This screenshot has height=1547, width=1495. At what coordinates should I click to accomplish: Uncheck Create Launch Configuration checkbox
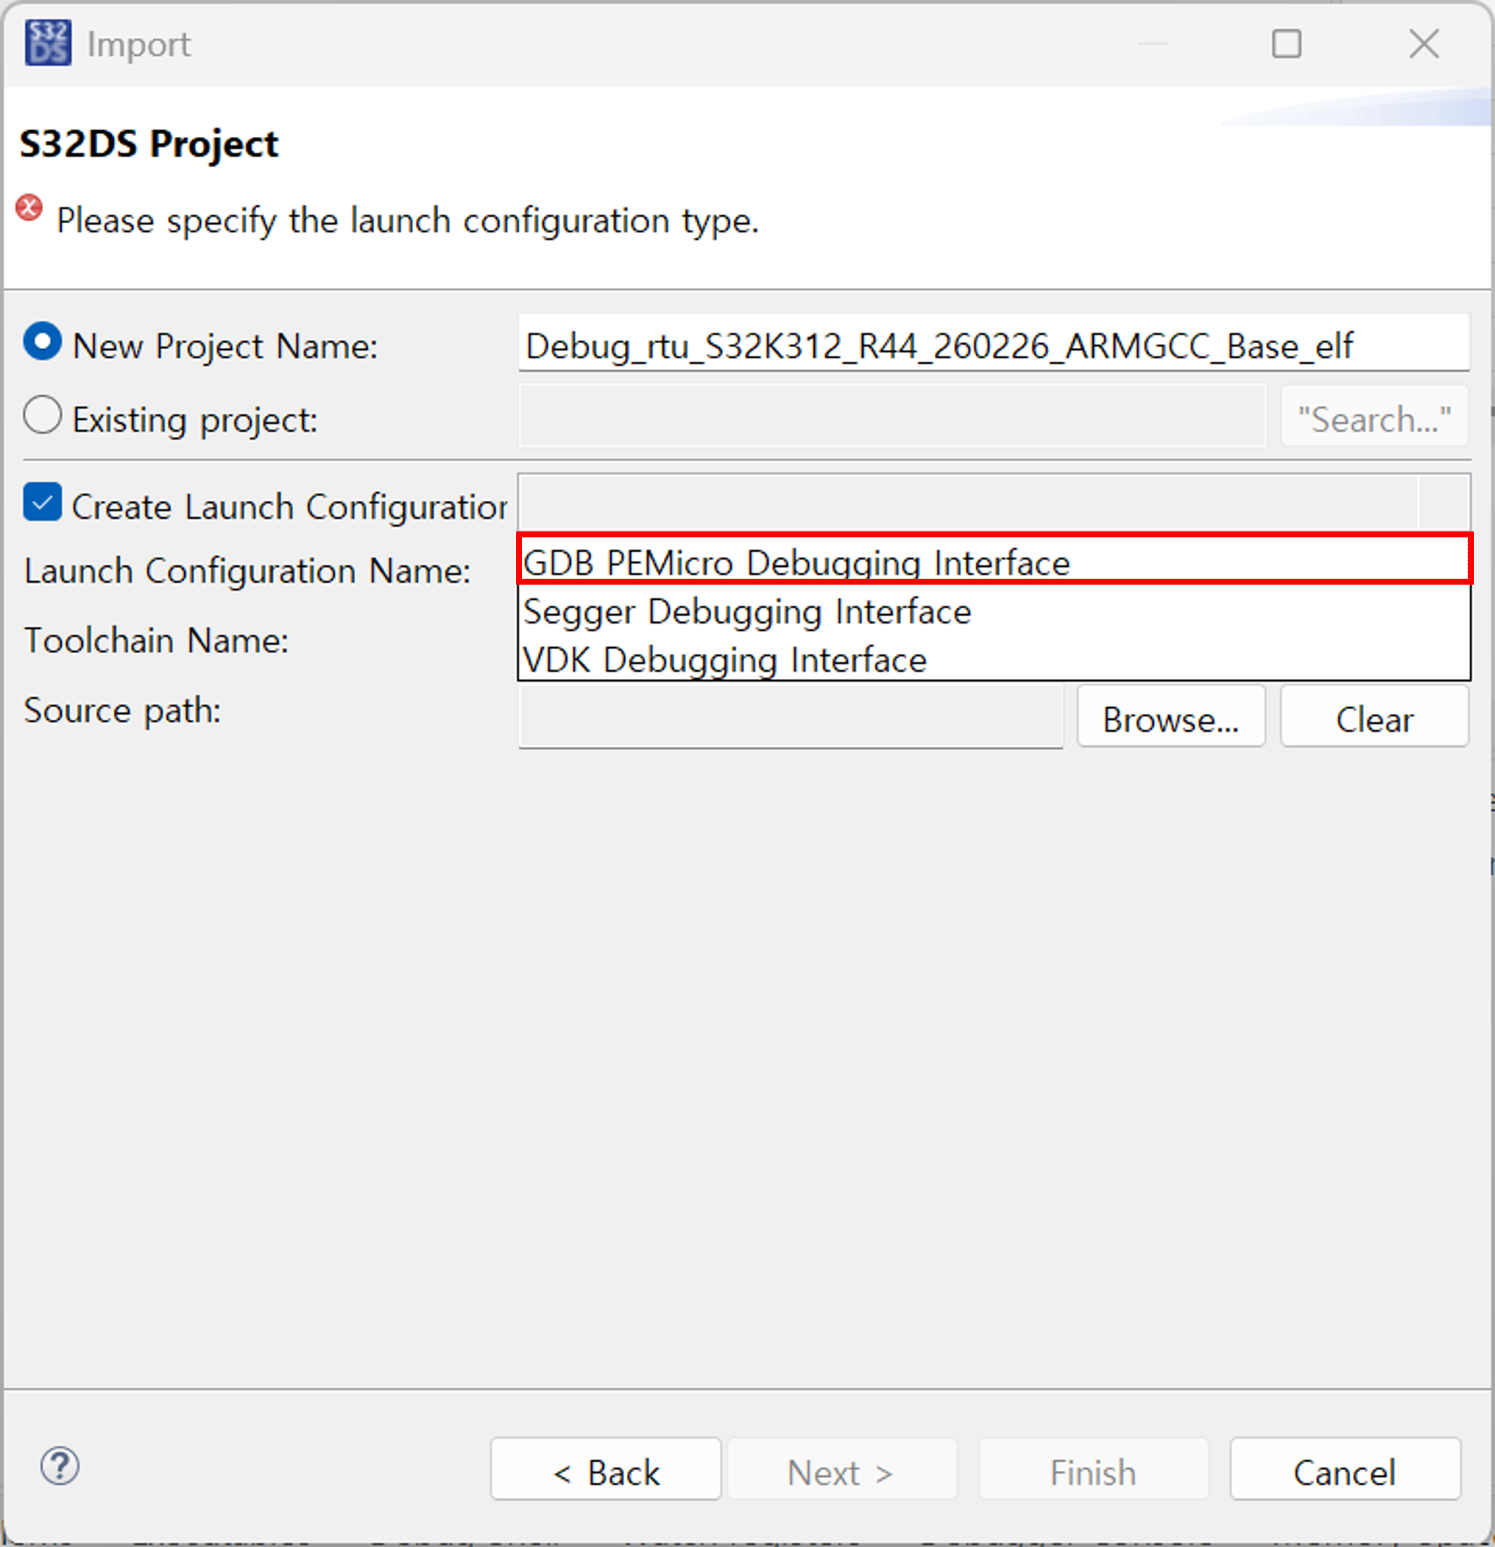pos(42,502)
